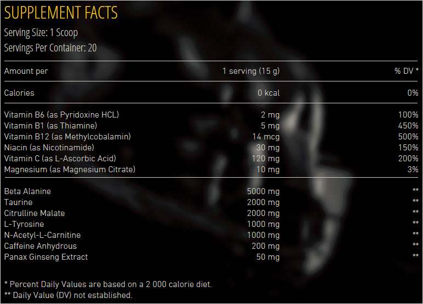Click Vitamin B12 (as Methylcobalamin) label
Image resolution: width=423 pixels, height=304 pixels.
pyautogui.click(x=67, y=137)
